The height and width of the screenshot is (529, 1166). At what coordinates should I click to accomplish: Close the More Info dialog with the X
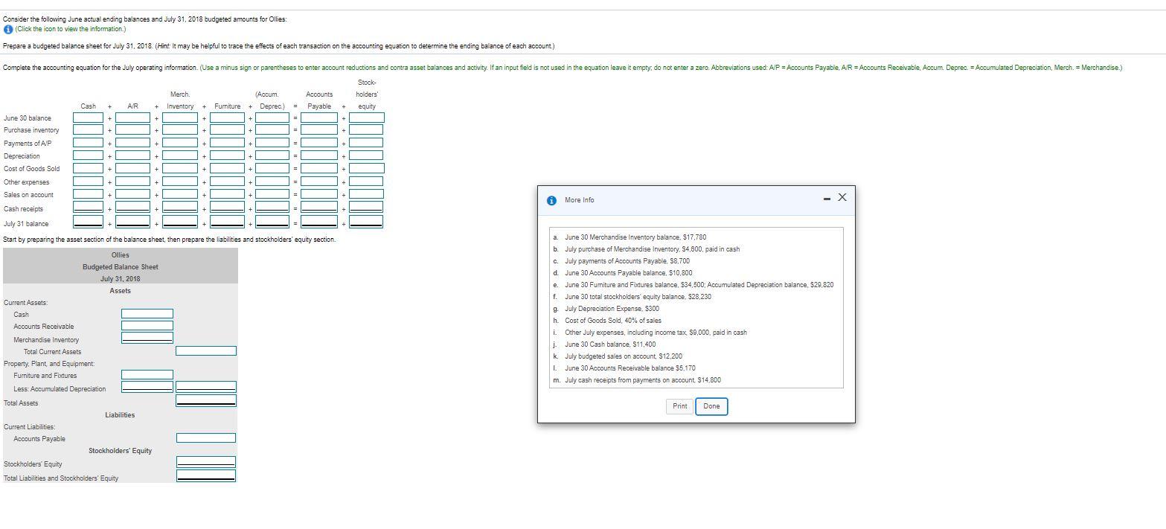coord(842,197)
